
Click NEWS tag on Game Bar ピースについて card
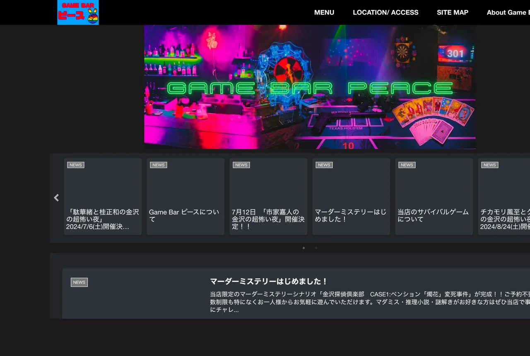(159, 165)
